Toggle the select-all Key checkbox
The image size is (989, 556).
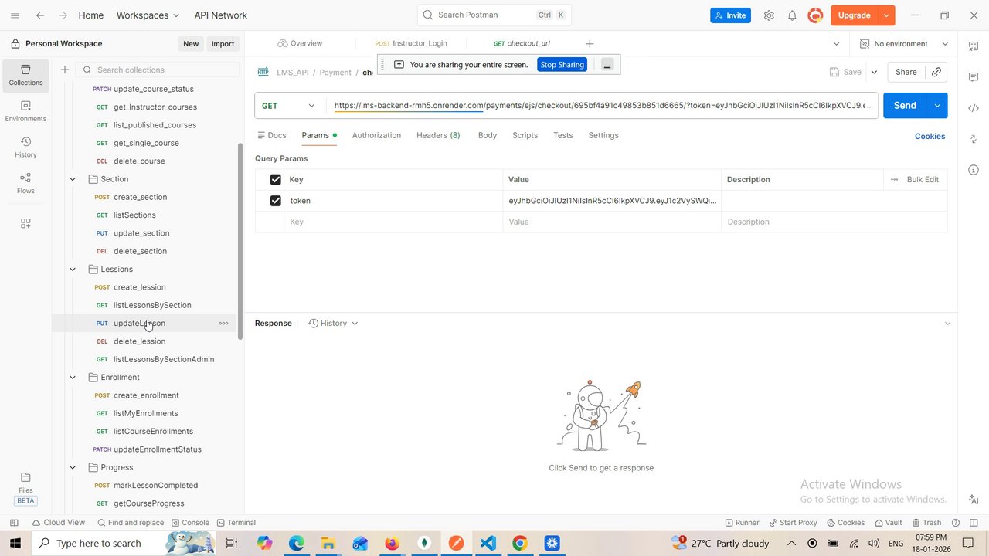(x=275, y=180)
